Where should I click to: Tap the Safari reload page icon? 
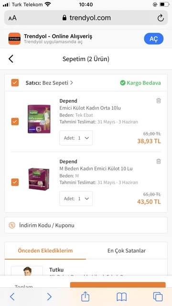(x=161, y=18)
